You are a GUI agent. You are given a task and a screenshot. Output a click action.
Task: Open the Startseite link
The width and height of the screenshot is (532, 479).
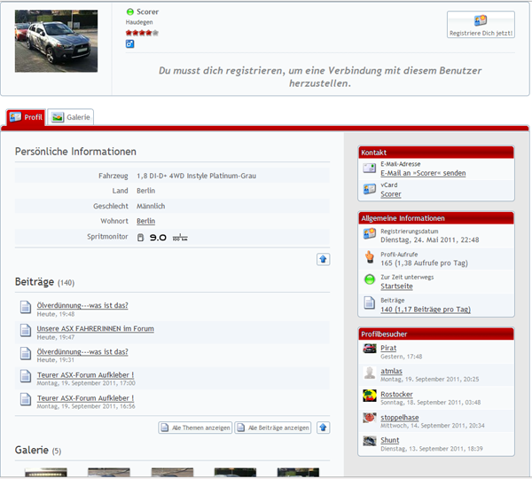[396, 287]
